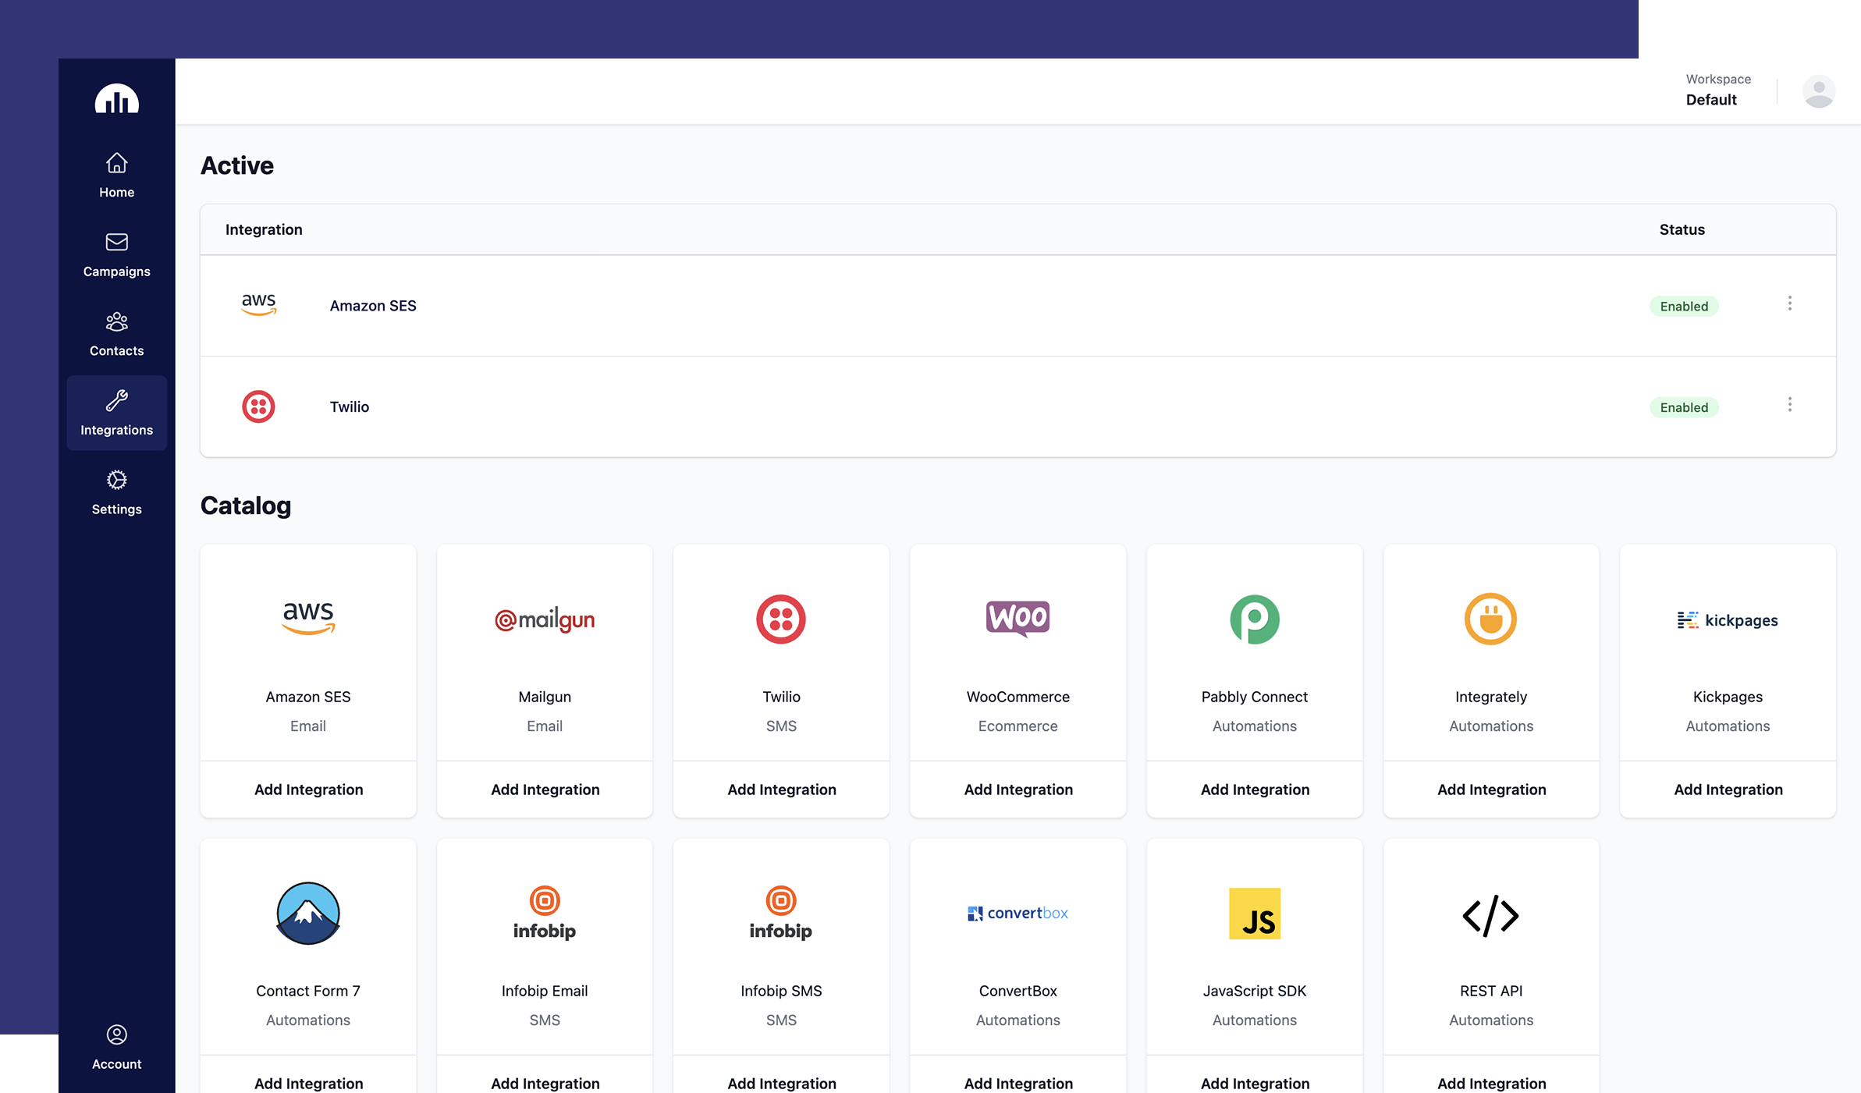Open Account in sidebar bottom
Viewport: 1861px width, 1093px height.
click(116, 1047)
